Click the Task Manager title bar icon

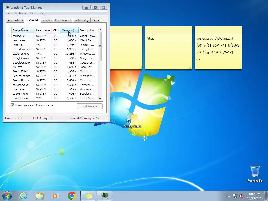tap(7, 8)
